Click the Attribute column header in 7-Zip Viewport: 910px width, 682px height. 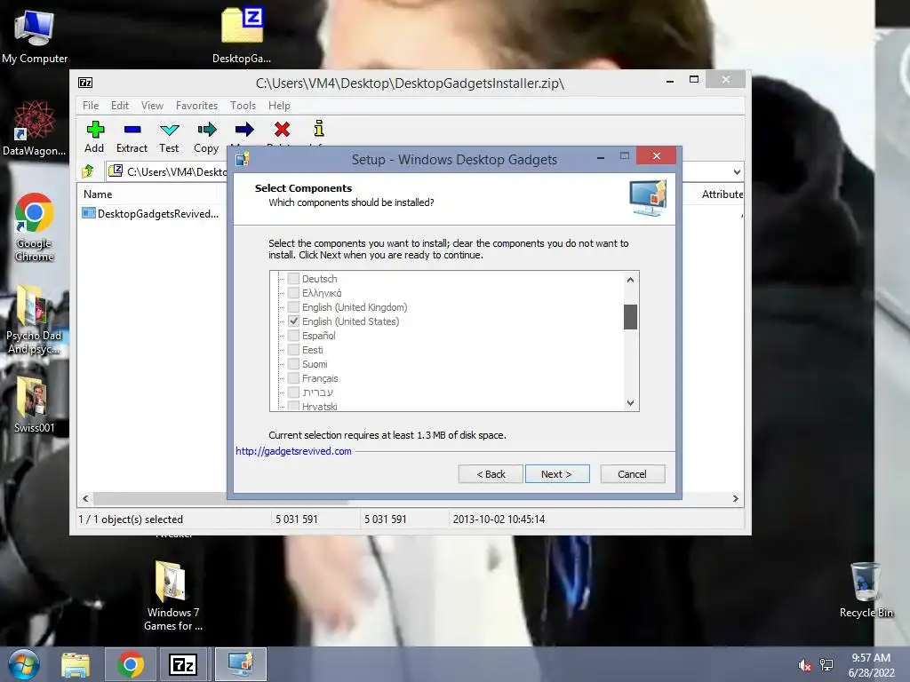click(x=722, y=194)
